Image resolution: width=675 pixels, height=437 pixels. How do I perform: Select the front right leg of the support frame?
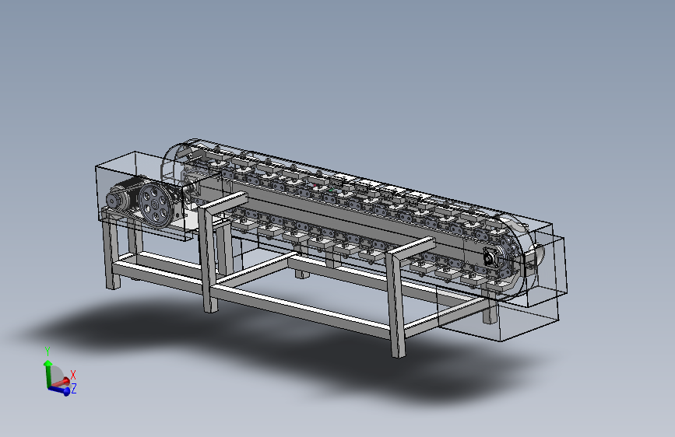coord(396,304)
